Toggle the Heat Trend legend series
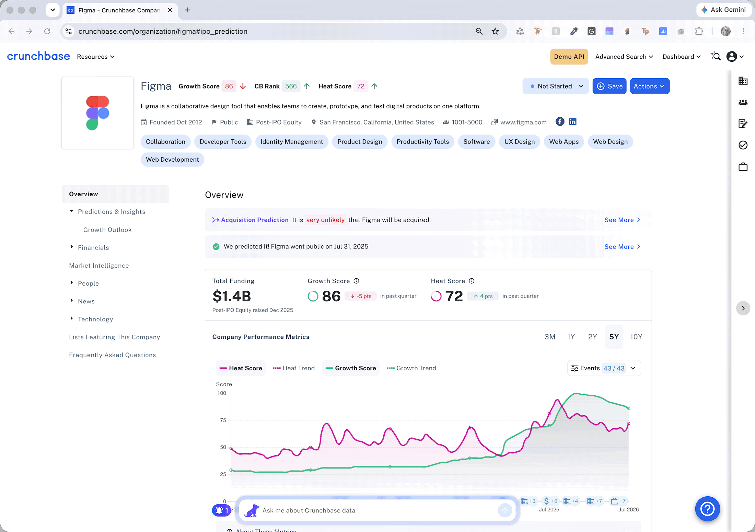This screenshot has height=532, width=755. pyautogui.click(x=294, y=368)
